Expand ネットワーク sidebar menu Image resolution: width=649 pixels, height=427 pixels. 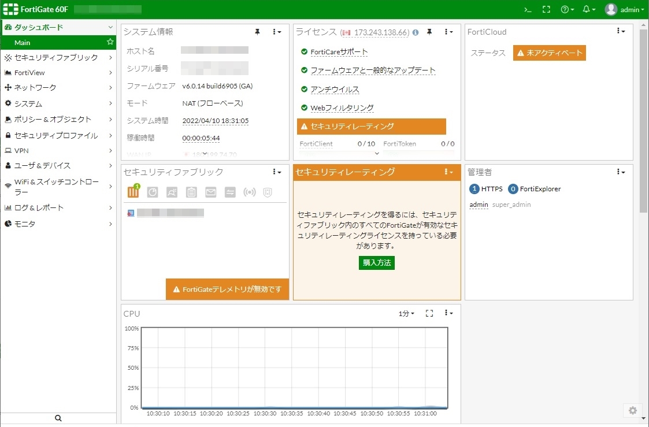tap(58, 87)
